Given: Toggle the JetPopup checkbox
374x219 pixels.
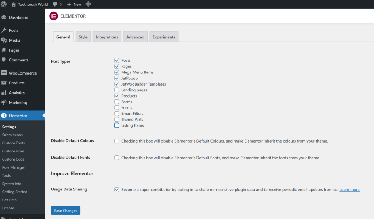Looking at the screenshot, I should coord(117,78).
